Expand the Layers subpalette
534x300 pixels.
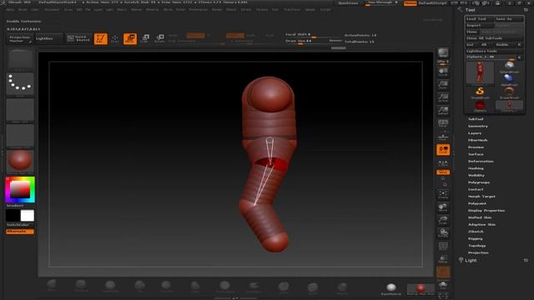pyautogui.click(x=475, y=133)
